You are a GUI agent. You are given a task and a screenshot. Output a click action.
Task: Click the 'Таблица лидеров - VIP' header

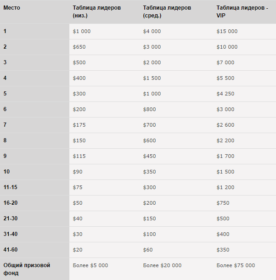[242, 11]
